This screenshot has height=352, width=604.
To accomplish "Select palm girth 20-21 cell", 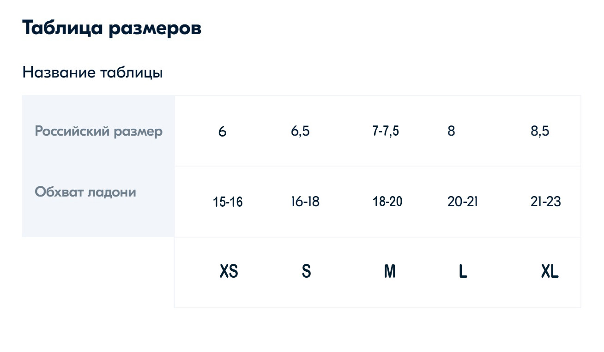I will pos(462,202).
